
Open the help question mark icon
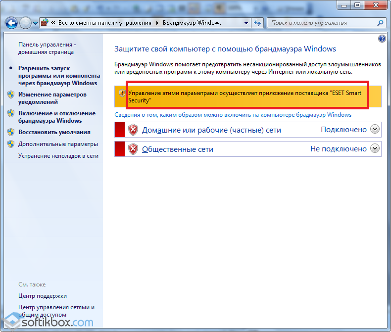click(x=382, y=39)
